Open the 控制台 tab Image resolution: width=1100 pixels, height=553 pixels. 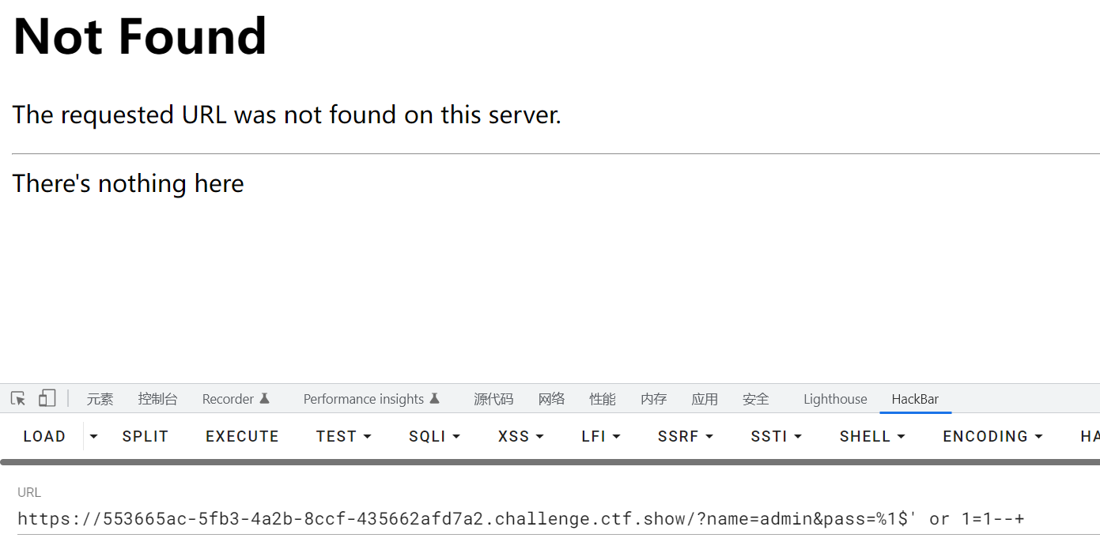click(157, 399)
